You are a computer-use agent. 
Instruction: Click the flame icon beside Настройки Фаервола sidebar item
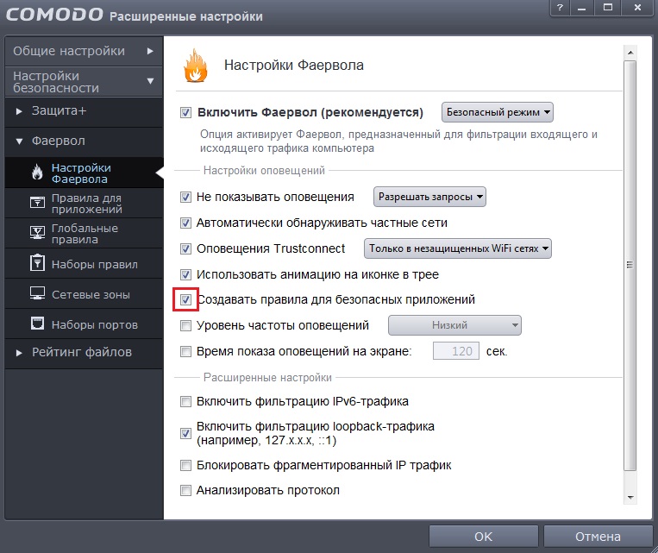tap(37, 173)
